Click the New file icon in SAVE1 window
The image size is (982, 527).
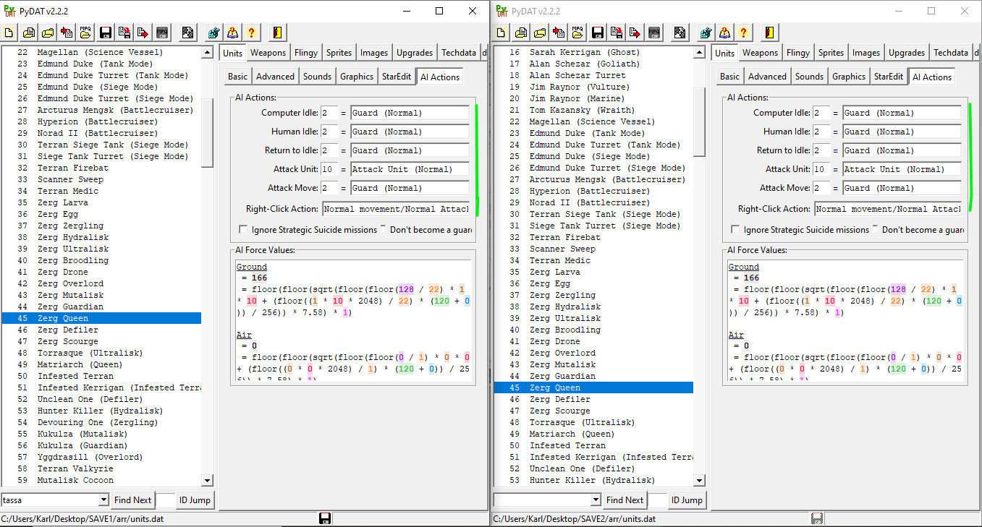click(9, 33)
